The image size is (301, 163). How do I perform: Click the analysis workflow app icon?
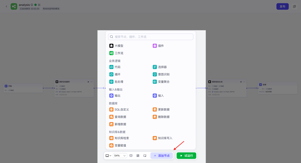(14, 6)
